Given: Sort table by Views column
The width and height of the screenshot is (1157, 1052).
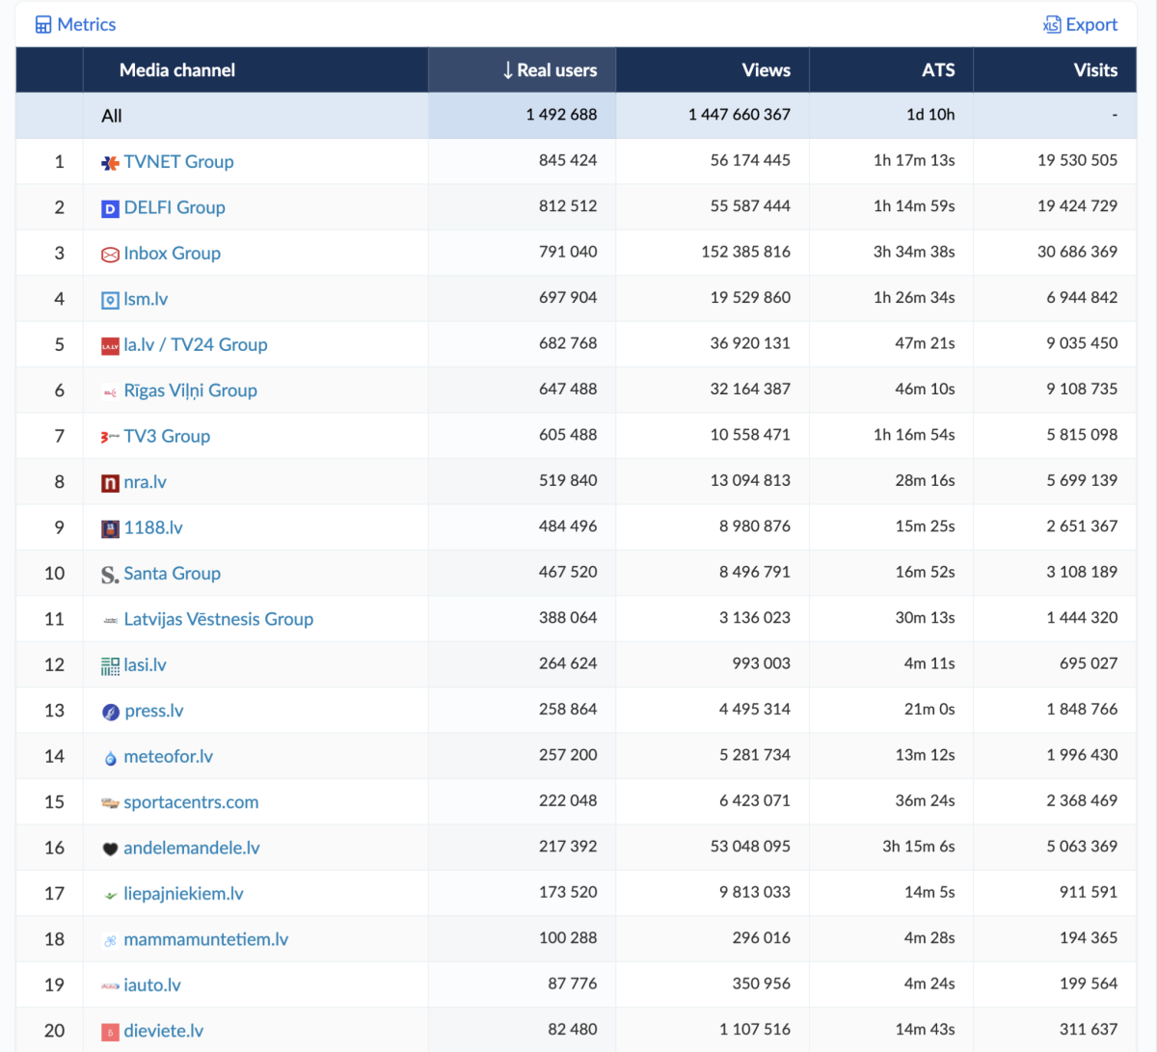Looking at the screenshot, I should (766, 70).
